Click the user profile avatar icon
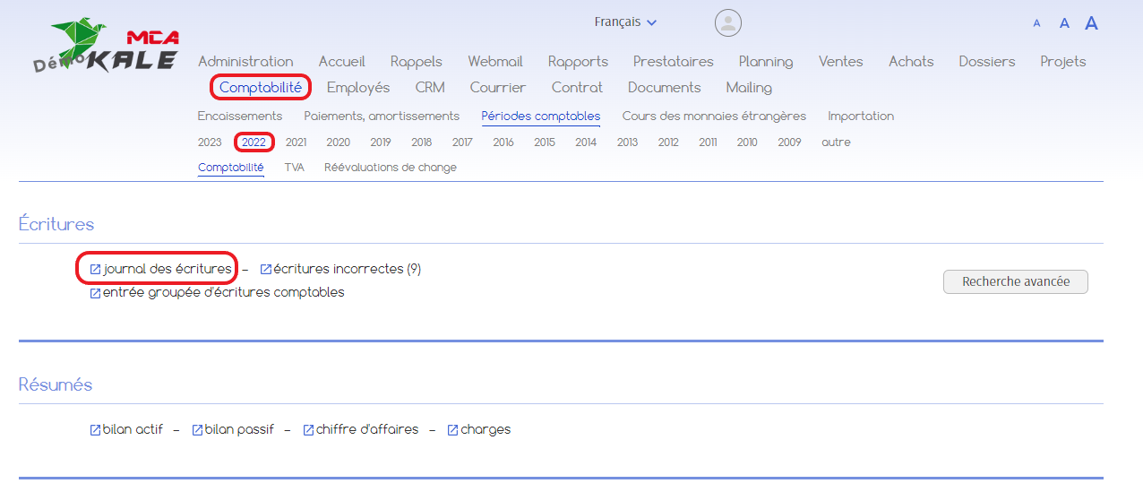 (x=728, y=22)
